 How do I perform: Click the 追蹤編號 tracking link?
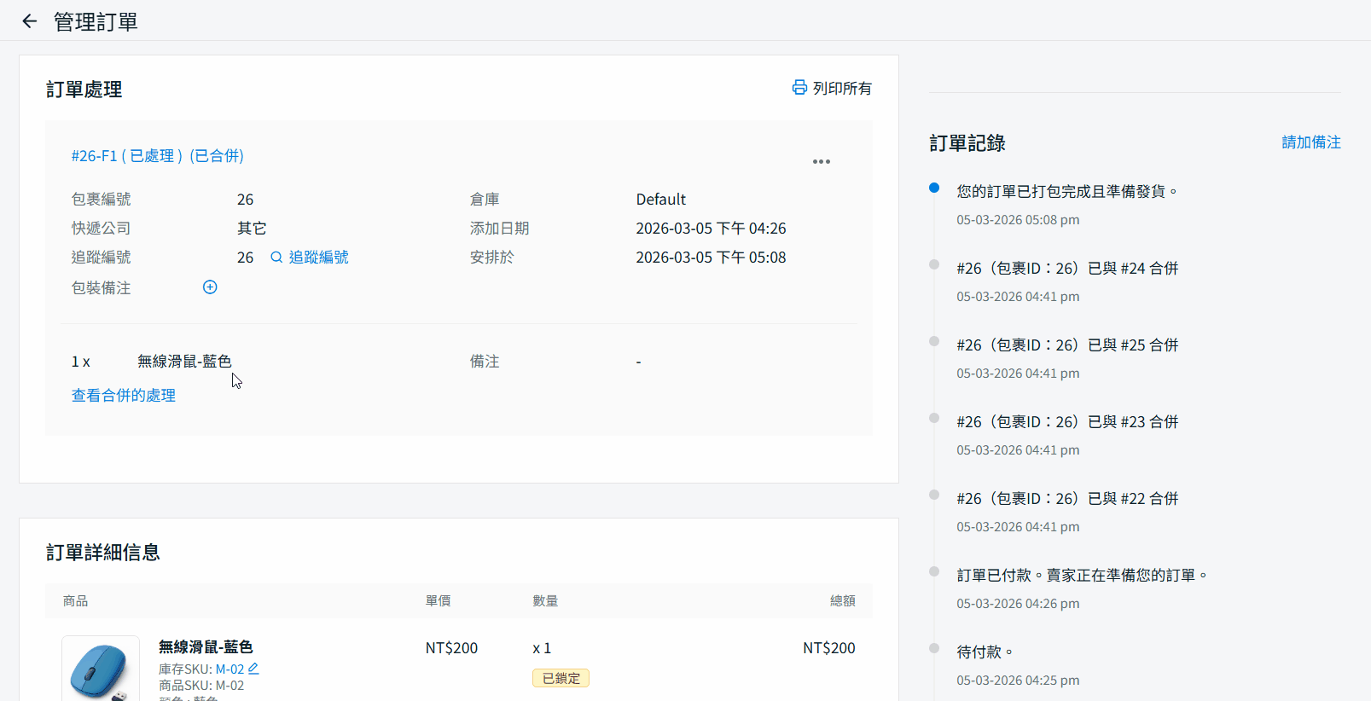pyautogui.click(x=318, y=258)
